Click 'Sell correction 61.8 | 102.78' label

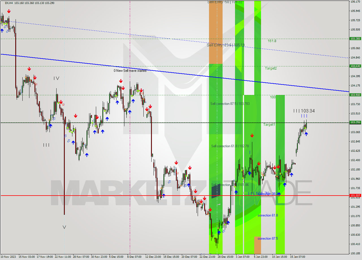(x=230, y=146)
